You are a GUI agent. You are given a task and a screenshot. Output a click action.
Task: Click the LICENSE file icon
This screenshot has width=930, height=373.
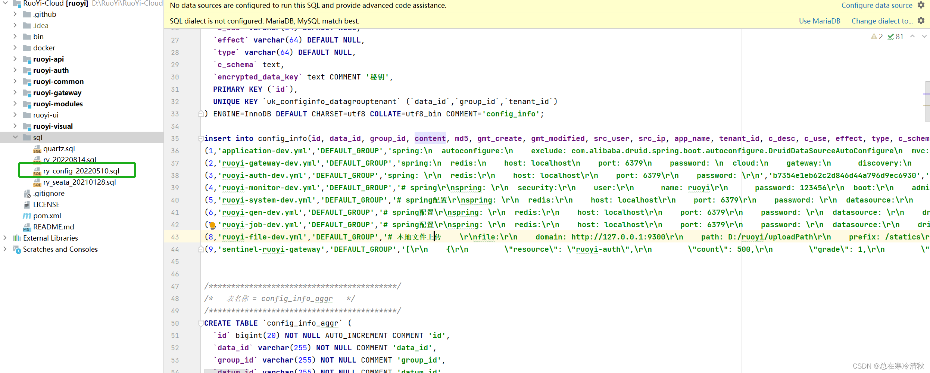(x=27, y=205)
